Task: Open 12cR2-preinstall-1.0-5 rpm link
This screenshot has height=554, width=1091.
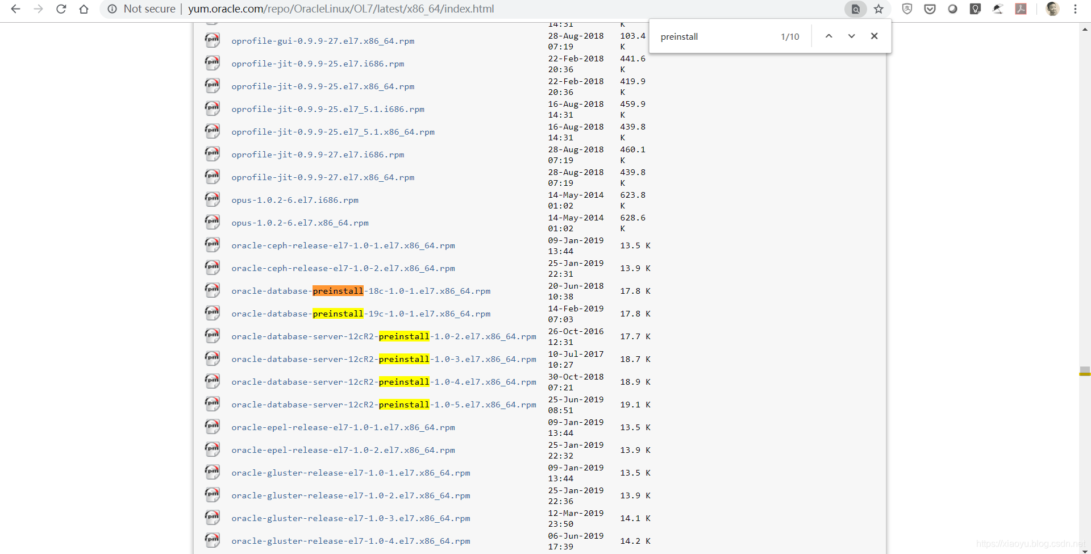Action: coord(384,405)
